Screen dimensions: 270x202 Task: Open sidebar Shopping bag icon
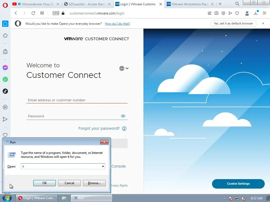pos(5,52)
